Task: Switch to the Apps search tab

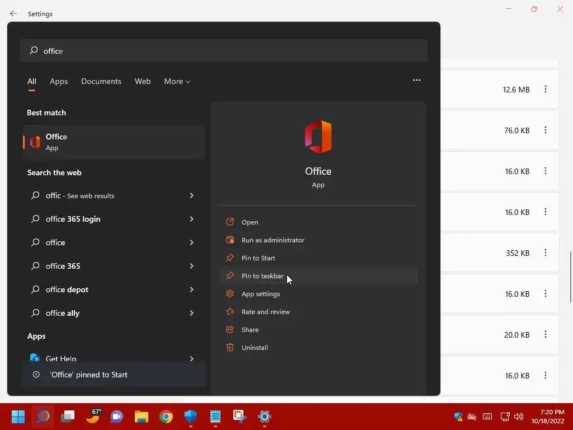Action: (59, 82)
